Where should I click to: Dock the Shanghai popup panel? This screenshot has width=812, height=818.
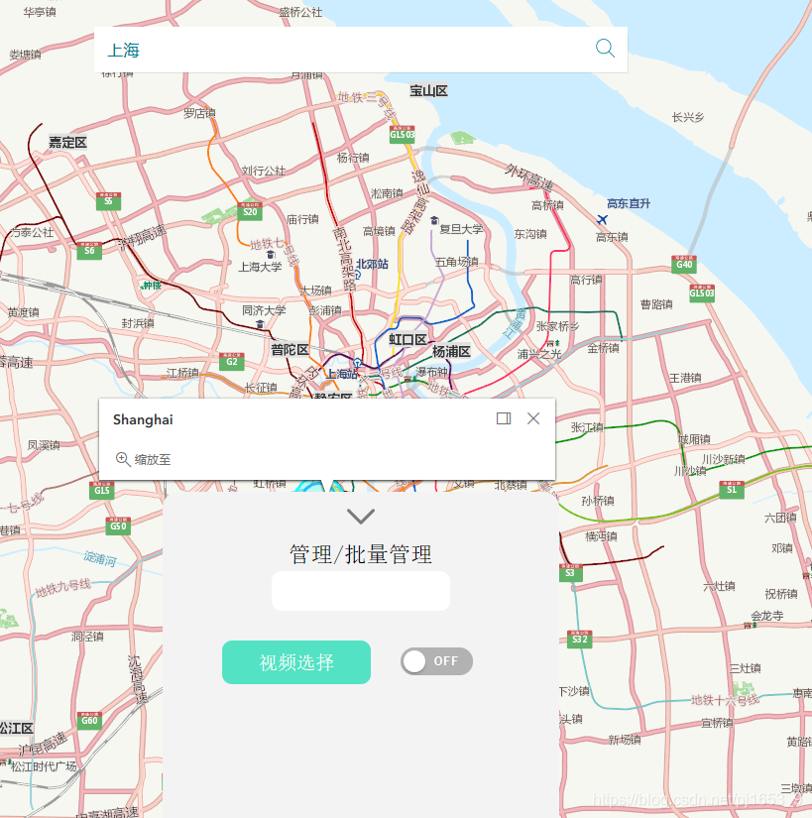click(504, 418)
